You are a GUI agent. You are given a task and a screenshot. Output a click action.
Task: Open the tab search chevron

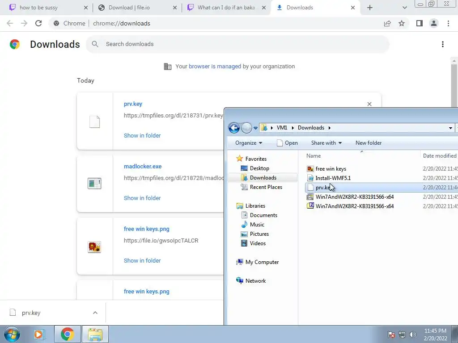(404, 8)
